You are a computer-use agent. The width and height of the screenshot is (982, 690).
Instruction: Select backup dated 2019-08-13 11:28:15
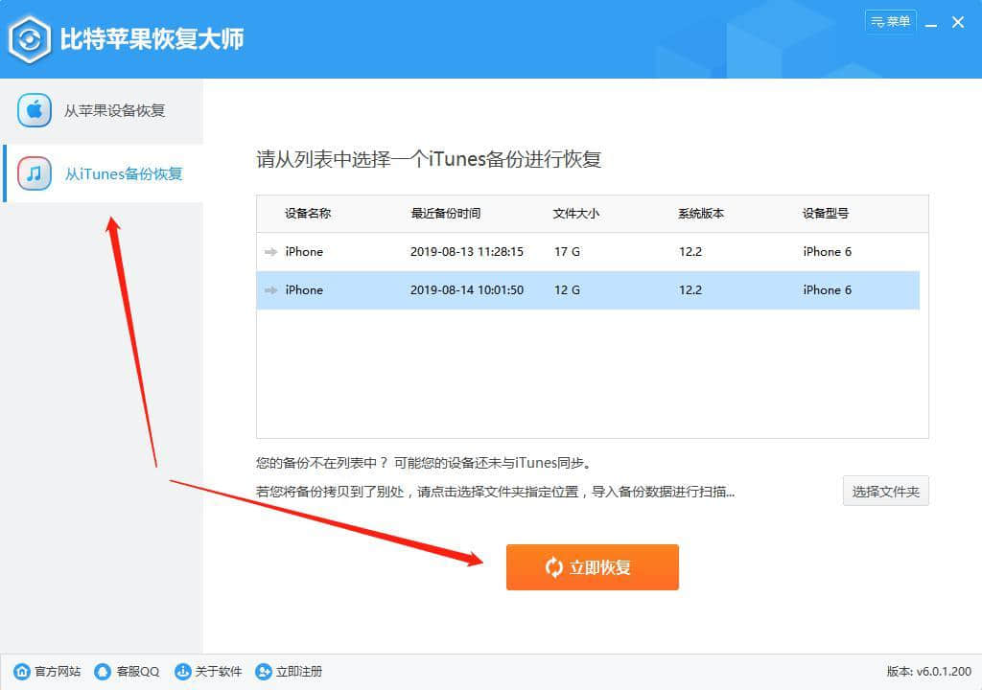(x=466, y=252)
